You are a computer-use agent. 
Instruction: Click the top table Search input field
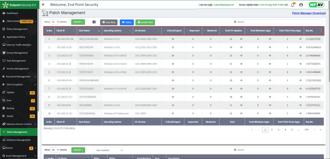[279, 22]
